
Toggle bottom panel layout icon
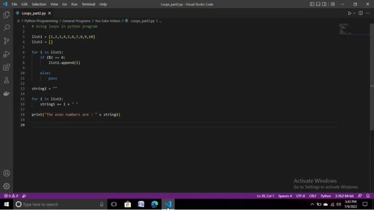tap(318, 4)
